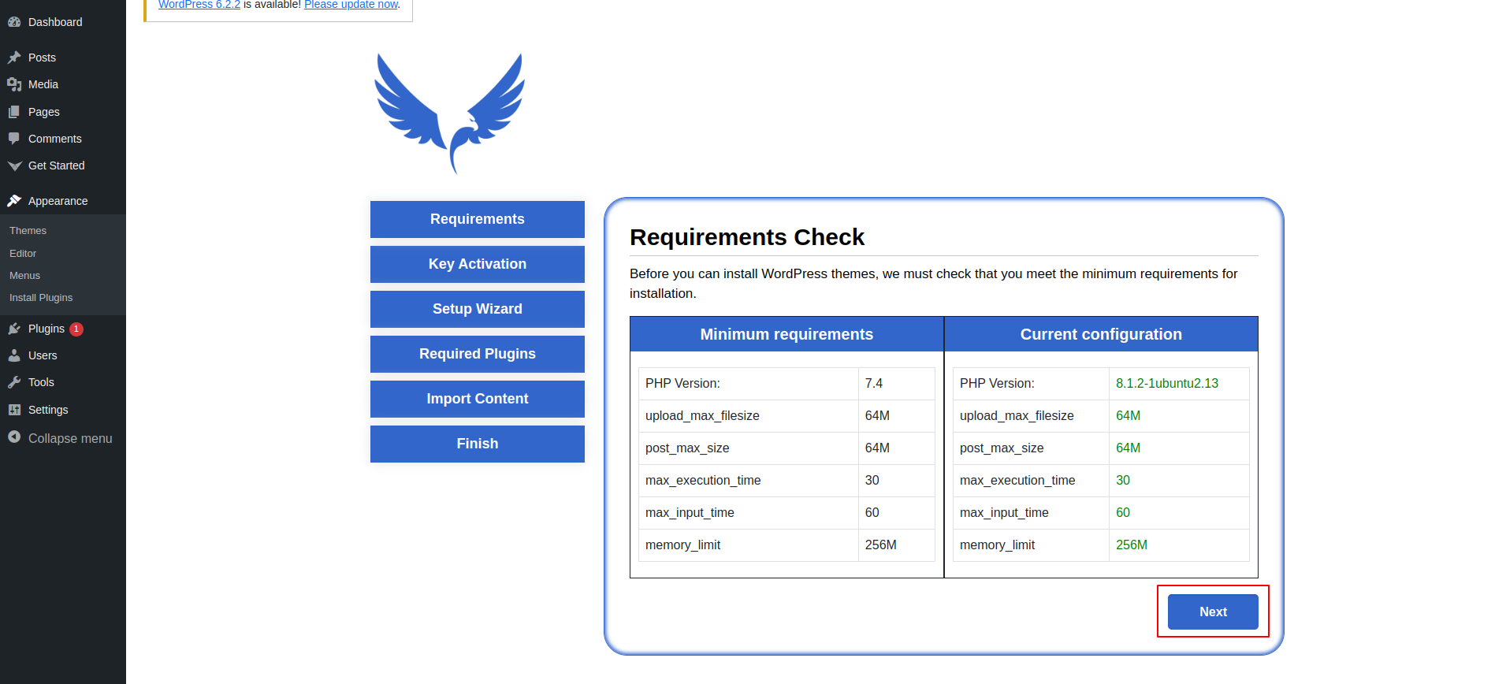Select Menus under Appearance
This screenshot has width=1506, height=684.
coord(24,276)
